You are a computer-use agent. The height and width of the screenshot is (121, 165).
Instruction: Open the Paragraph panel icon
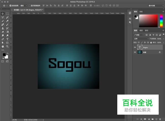(130, 22)
